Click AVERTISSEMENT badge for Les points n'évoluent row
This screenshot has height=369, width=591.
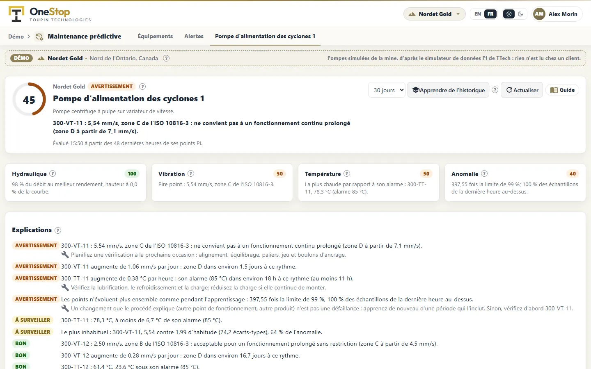pos(36,299)
